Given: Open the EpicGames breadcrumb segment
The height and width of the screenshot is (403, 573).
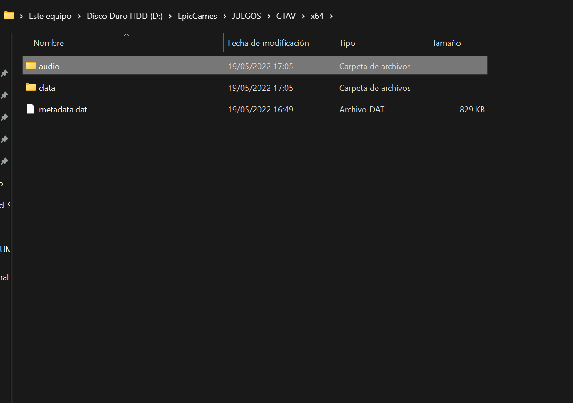Looking at the screenshot, I should (197, 16).
